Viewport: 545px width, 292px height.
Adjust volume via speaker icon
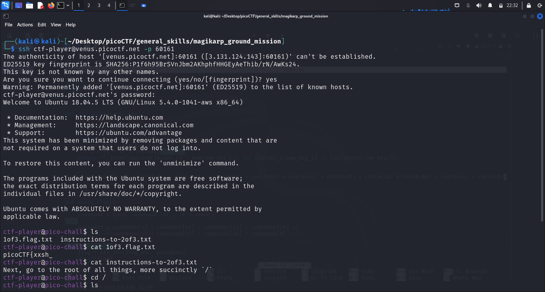[479, 5]
